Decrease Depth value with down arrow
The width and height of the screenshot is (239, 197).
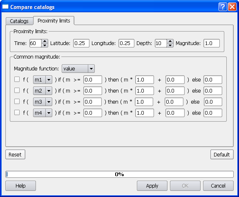tap(170, 45)
